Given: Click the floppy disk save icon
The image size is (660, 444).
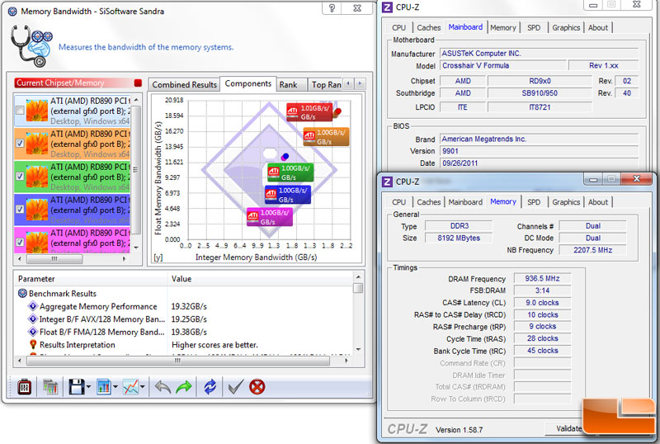Looking at the screenshot, I should [x=77, y=386].
